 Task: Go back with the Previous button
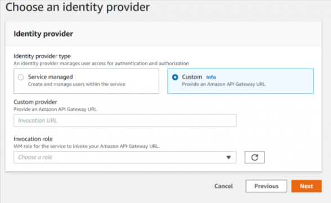coord(266,186)
